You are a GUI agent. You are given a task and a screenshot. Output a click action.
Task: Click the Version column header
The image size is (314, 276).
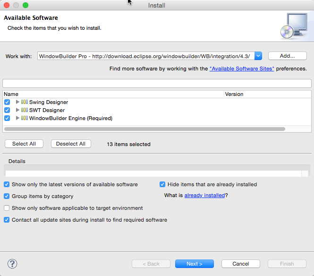[x=268, y=94]
